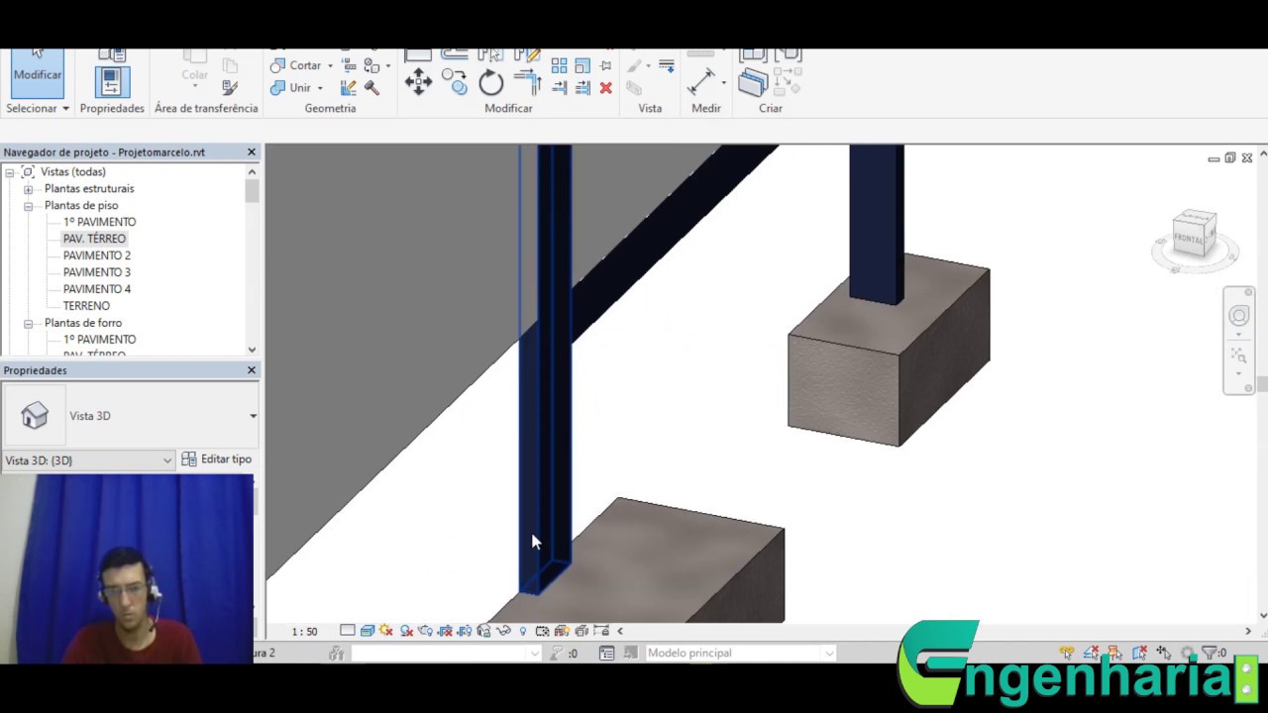
Task: Click the reveal hidden elements lightbulb
Action: click(x=523, y=631)
